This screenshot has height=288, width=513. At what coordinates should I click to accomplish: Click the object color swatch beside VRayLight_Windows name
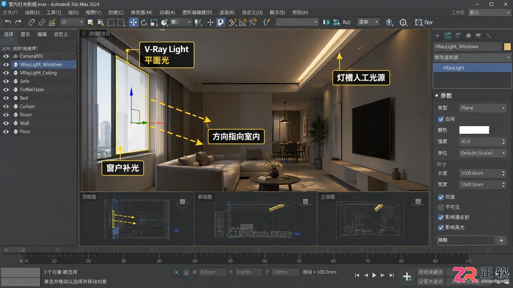507,47
